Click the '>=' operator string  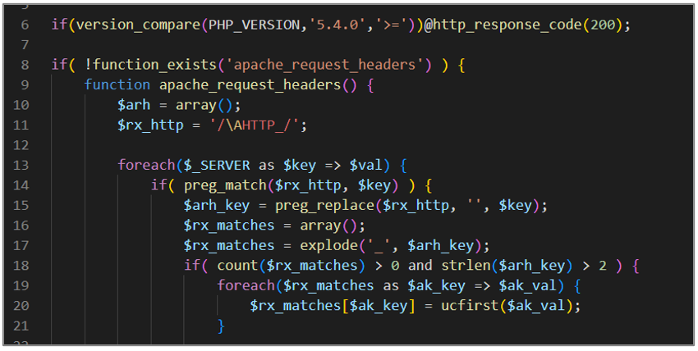coord(391,25)
